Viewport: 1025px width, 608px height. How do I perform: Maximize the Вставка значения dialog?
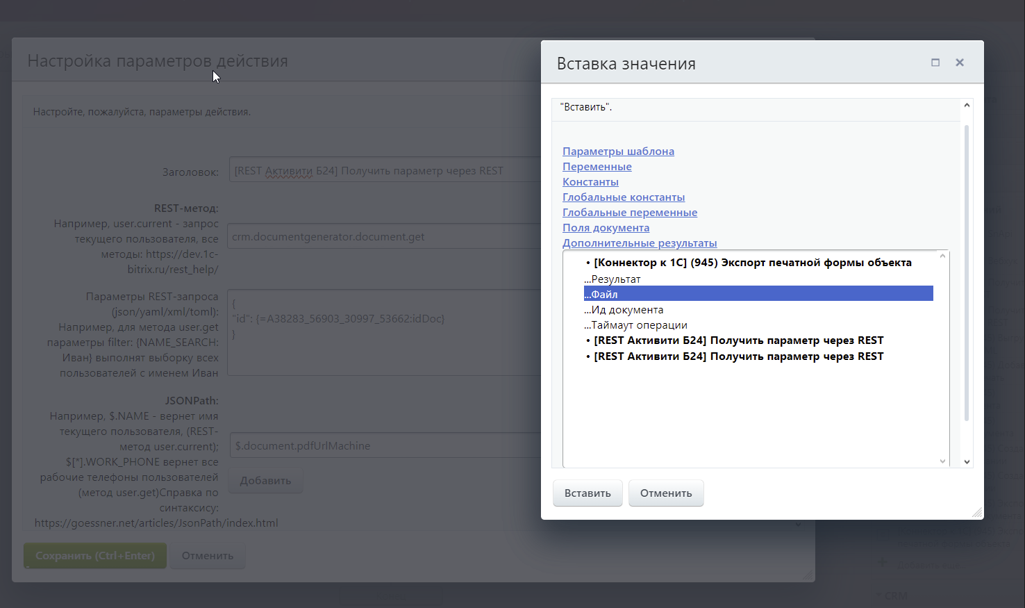[935, 63]
